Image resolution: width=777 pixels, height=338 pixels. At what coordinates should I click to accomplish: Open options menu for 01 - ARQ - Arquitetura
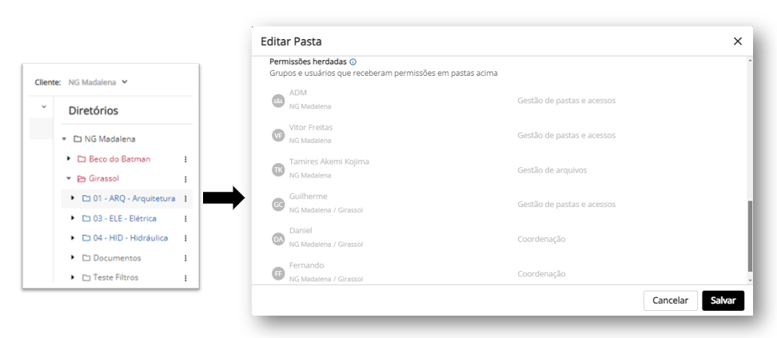click(x=185, y=199)
